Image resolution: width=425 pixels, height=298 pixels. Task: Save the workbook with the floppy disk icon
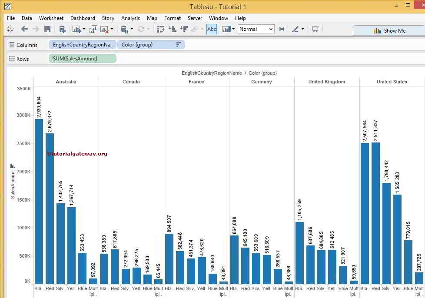[47, 29]
